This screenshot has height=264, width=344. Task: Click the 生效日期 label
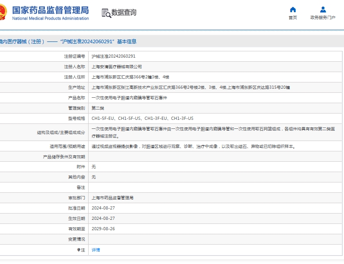76,218
